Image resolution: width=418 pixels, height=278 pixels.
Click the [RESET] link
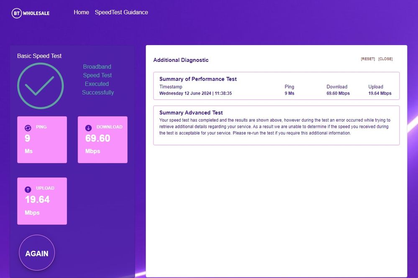368,59
